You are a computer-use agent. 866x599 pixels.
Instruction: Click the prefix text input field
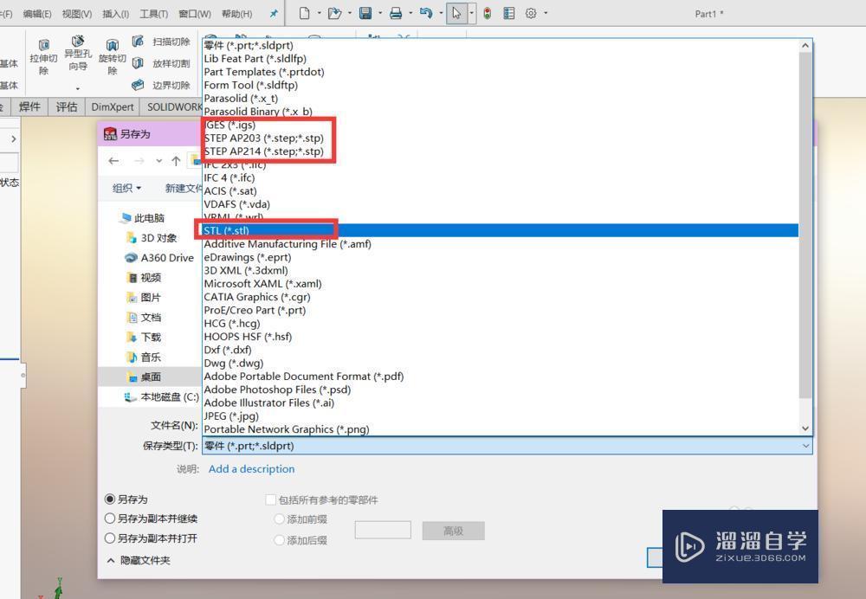[x=383, y=530]
